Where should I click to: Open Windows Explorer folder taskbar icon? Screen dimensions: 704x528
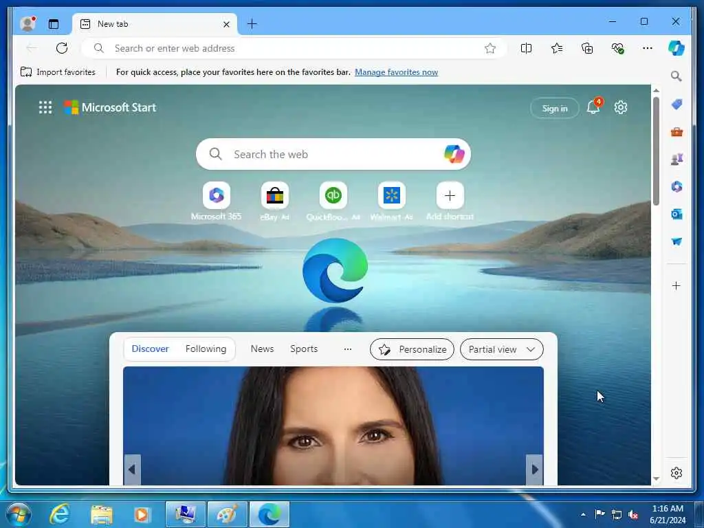click(102, 514)
